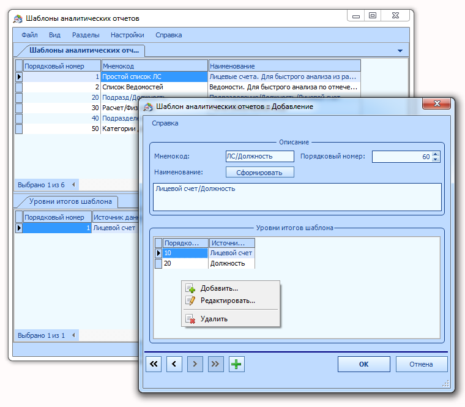Click the Порядковый номер field showing 60
The width and height of the screenshot is (465, 407).
point(402,157)
